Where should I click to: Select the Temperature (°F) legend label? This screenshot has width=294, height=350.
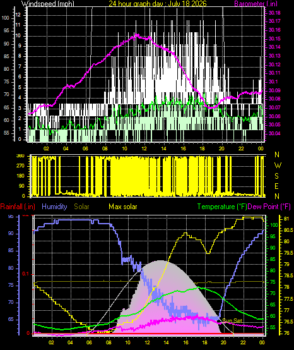click(222, 207)
